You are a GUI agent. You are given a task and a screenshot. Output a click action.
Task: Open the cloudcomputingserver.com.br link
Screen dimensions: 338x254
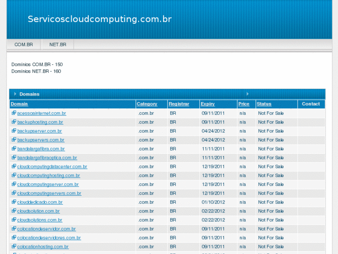coord(48,185)
